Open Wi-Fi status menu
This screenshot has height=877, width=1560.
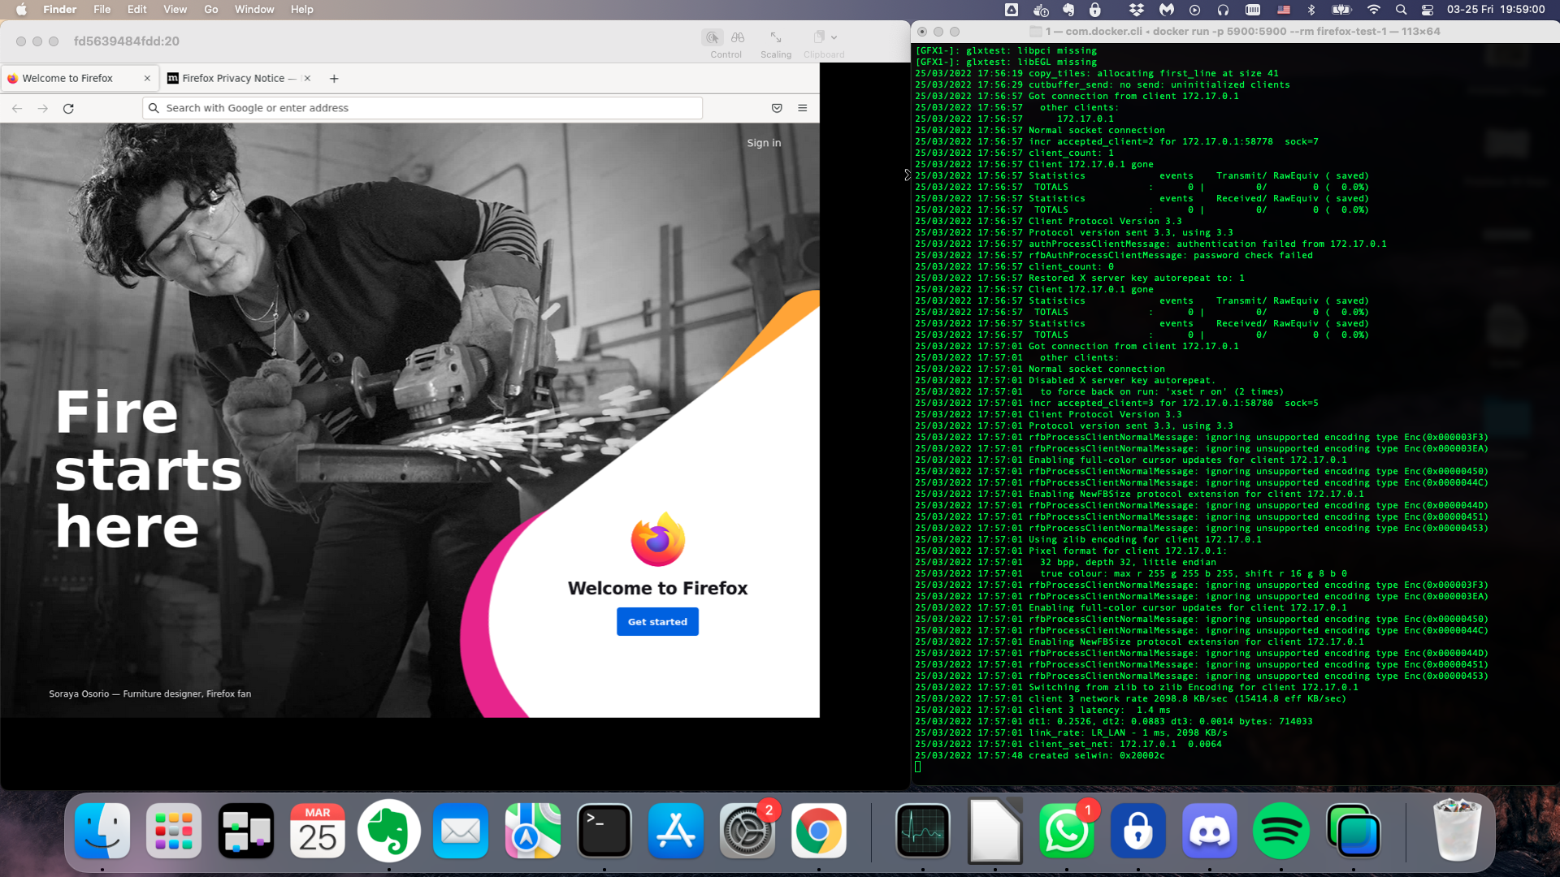point(1374,10)
